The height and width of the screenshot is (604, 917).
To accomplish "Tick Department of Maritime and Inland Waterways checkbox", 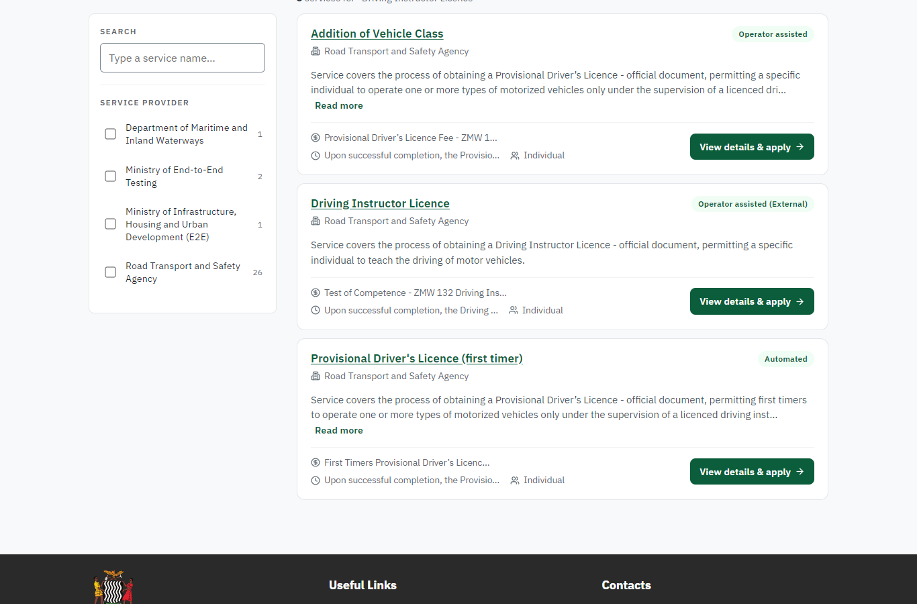I will 111,134.
